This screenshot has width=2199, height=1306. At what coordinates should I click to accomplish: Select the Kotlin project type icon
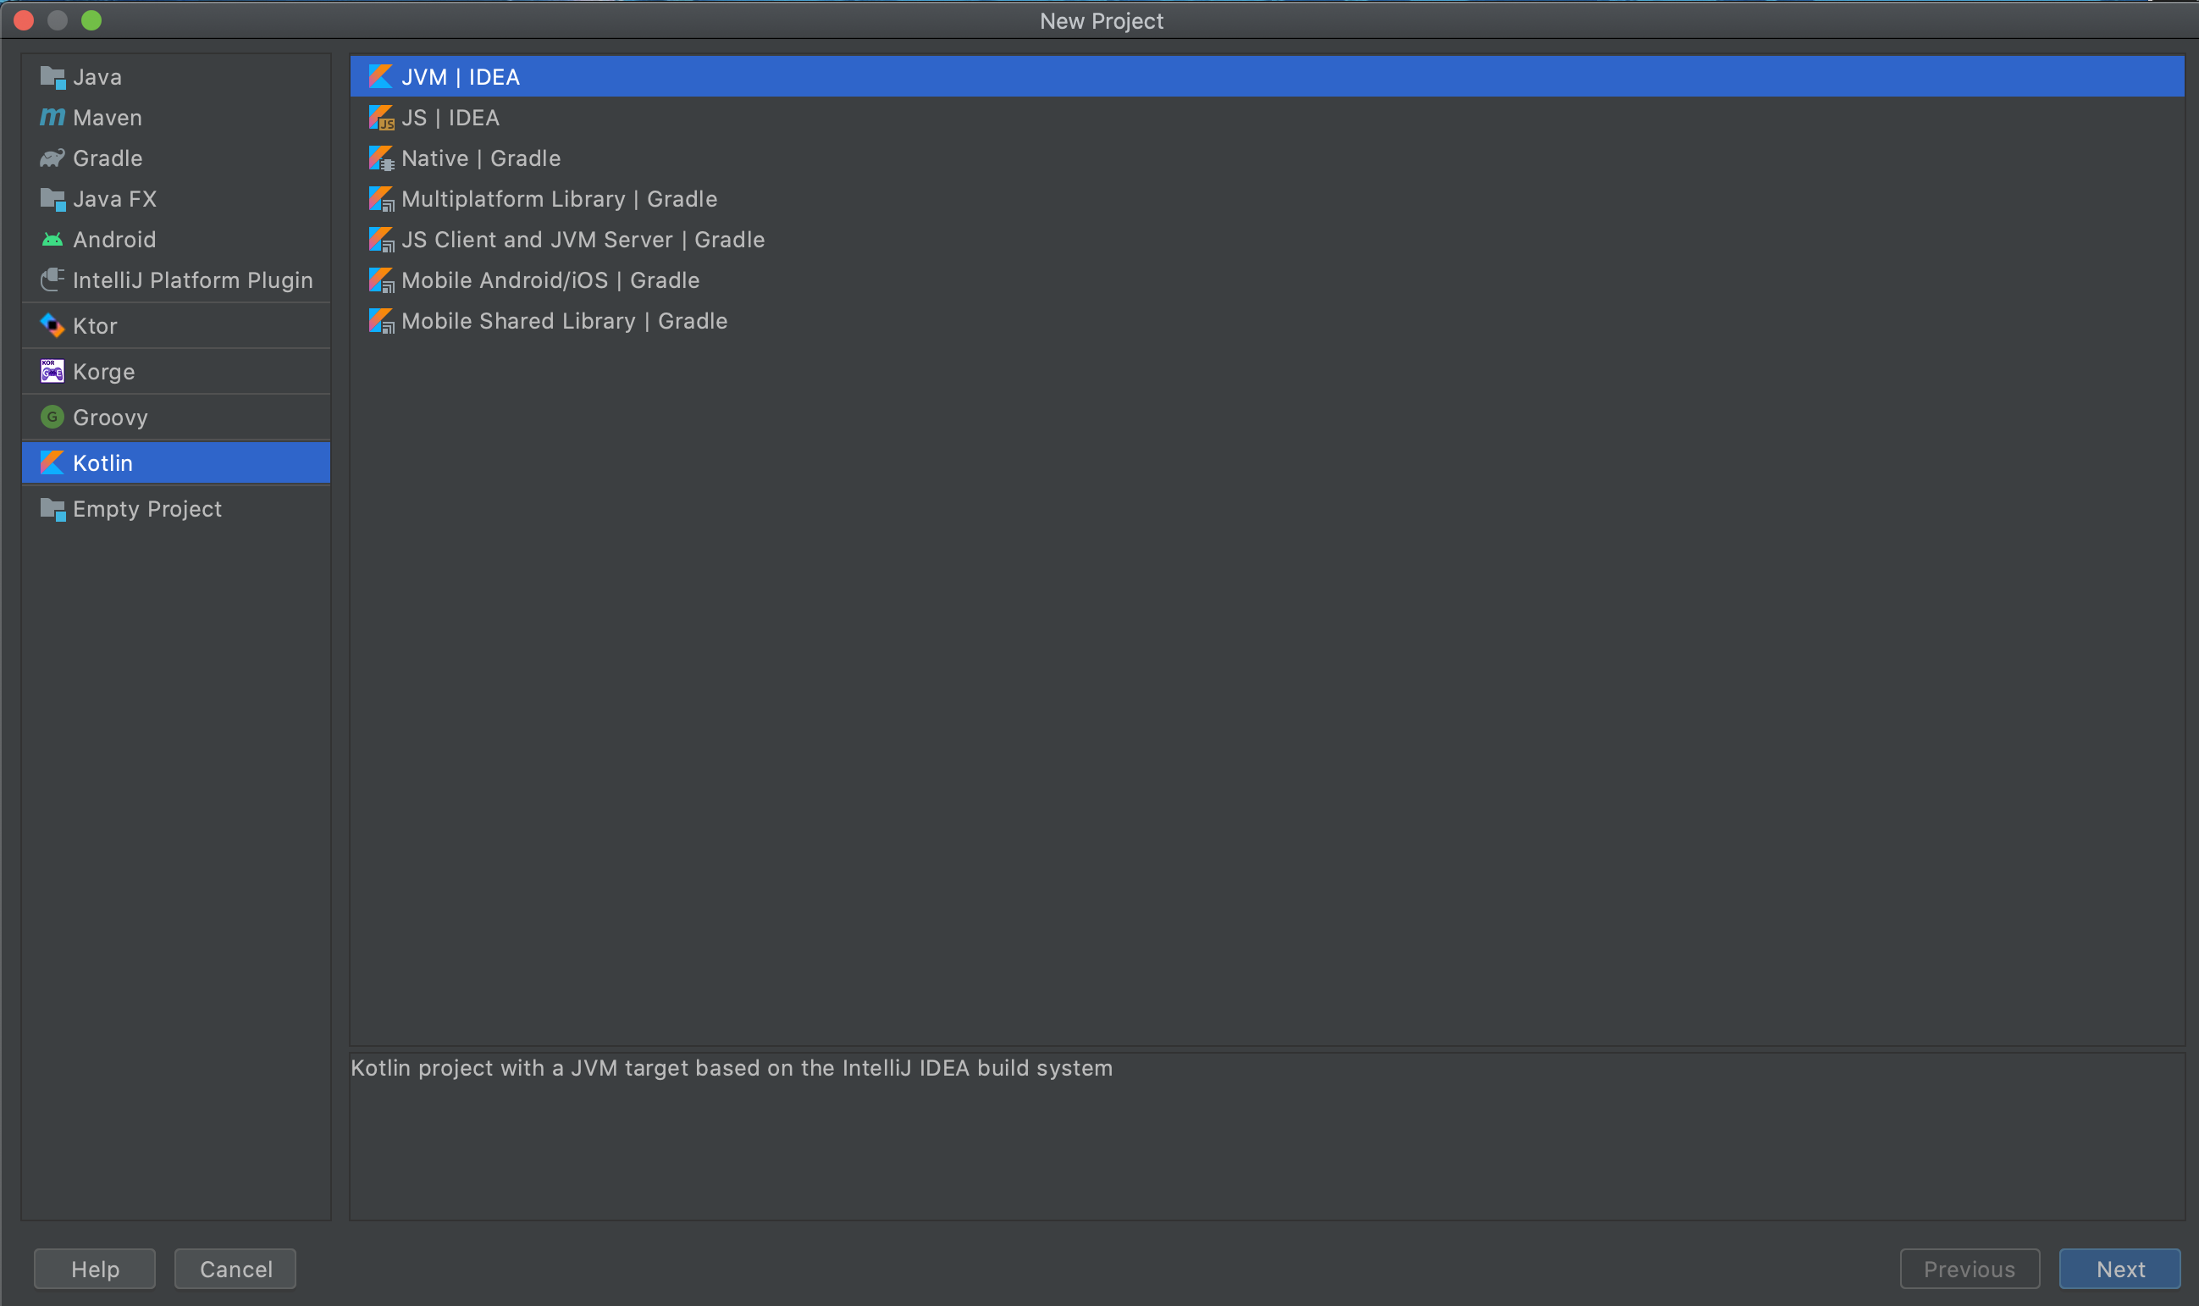click(x=52, y=462)
